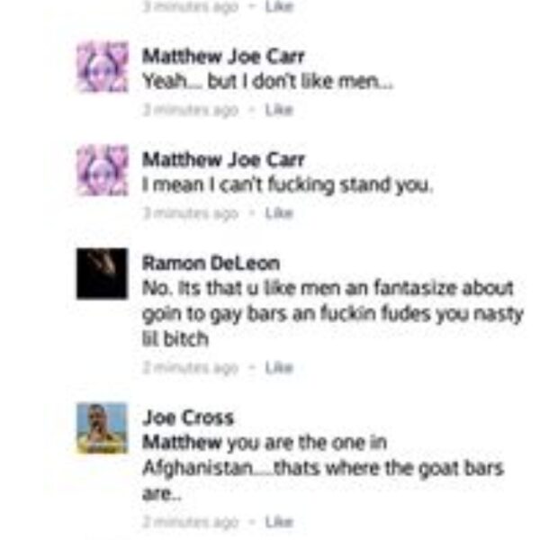
Task: Like the "Yeah... but I don't like men" comment
Action: (279, 110)
